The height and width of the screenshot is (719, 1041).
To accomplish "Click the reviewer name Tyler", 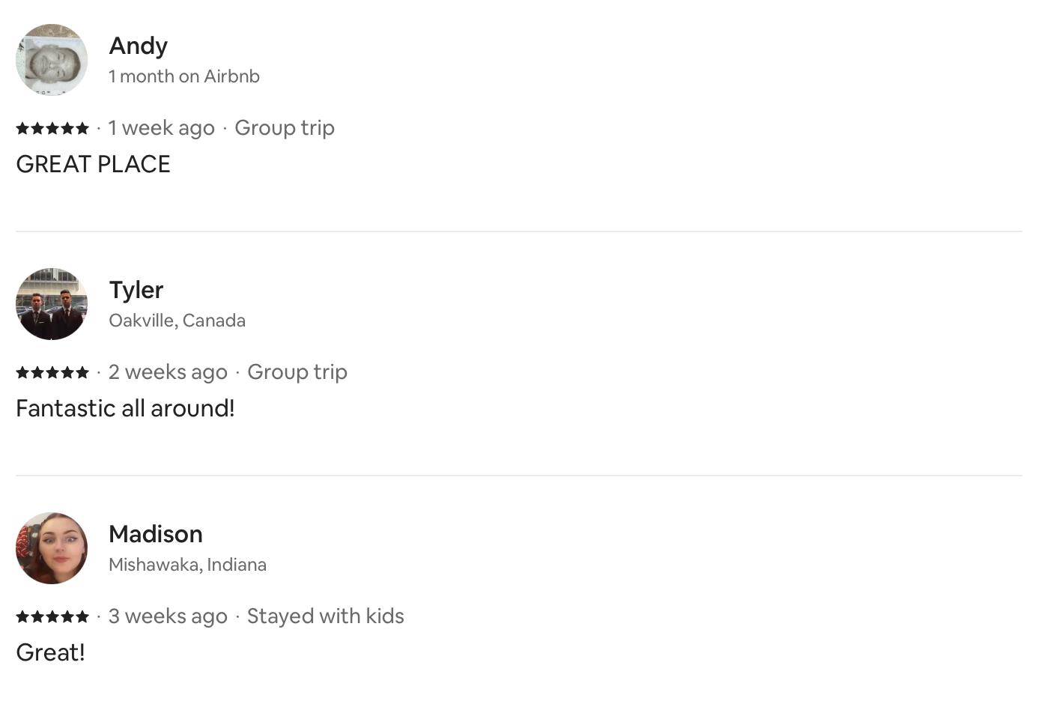I will (x=136, y=290).
